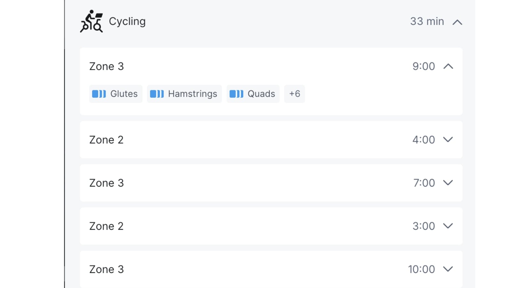The width and height of the screenshot is (512, 288).
Task: Click the 33 min duration label
Action: pos(427,21)
